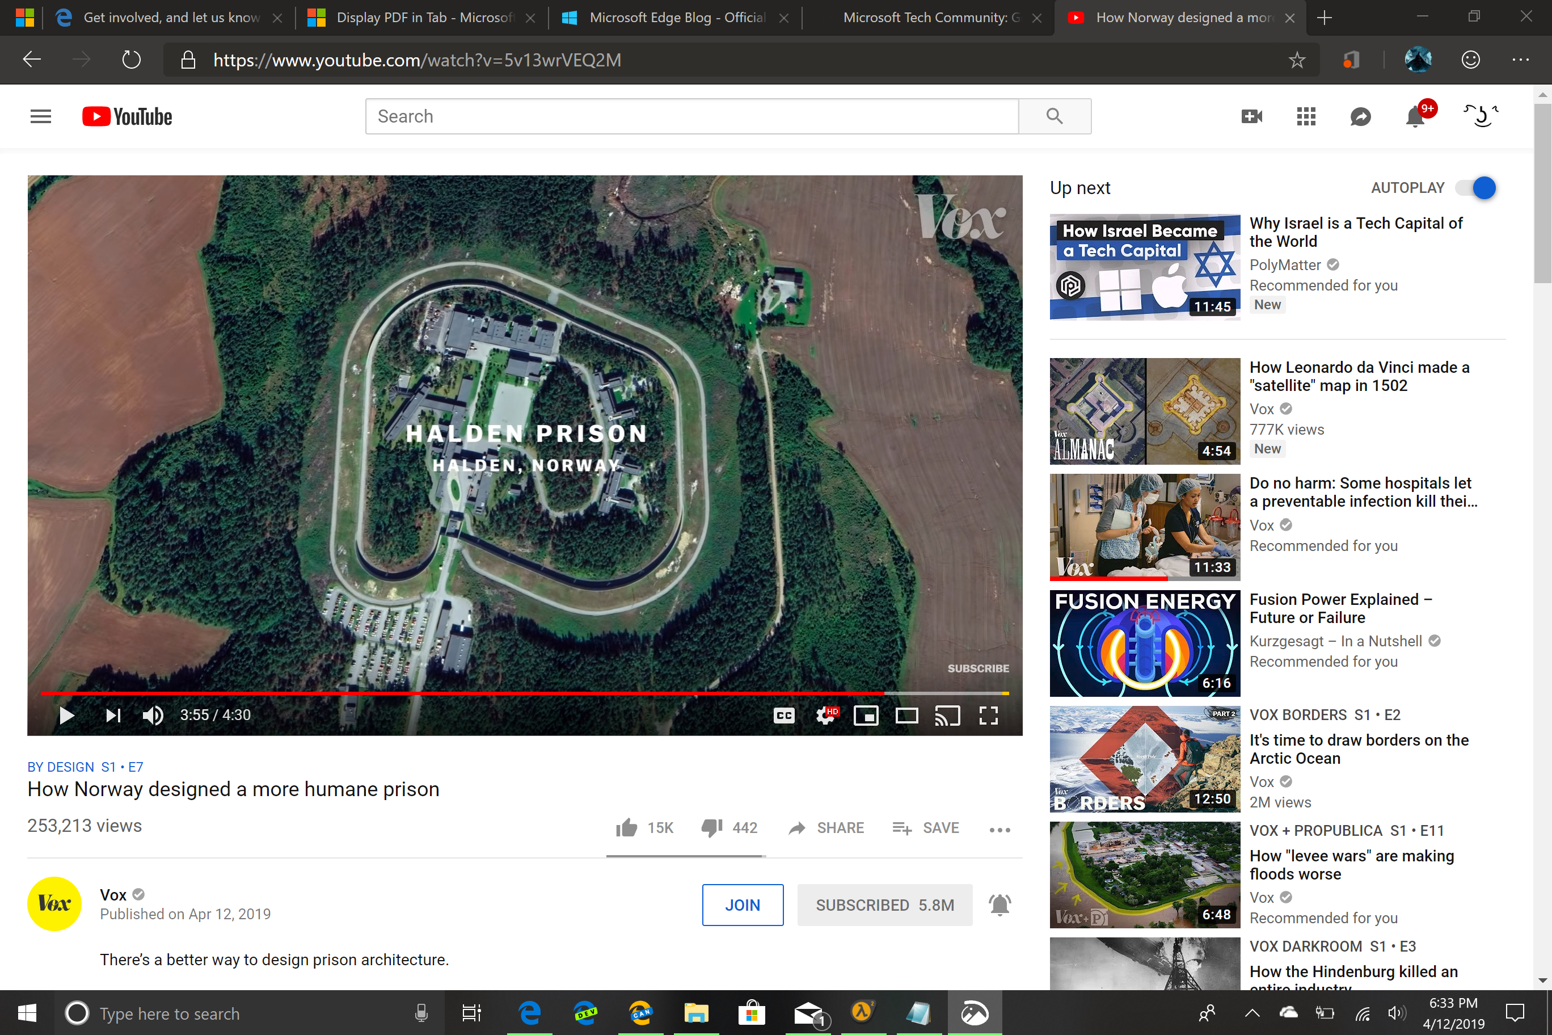Like the video with thumbs up
The width and height of the screenshot is (1552, 1035).
tap(627, 828)
